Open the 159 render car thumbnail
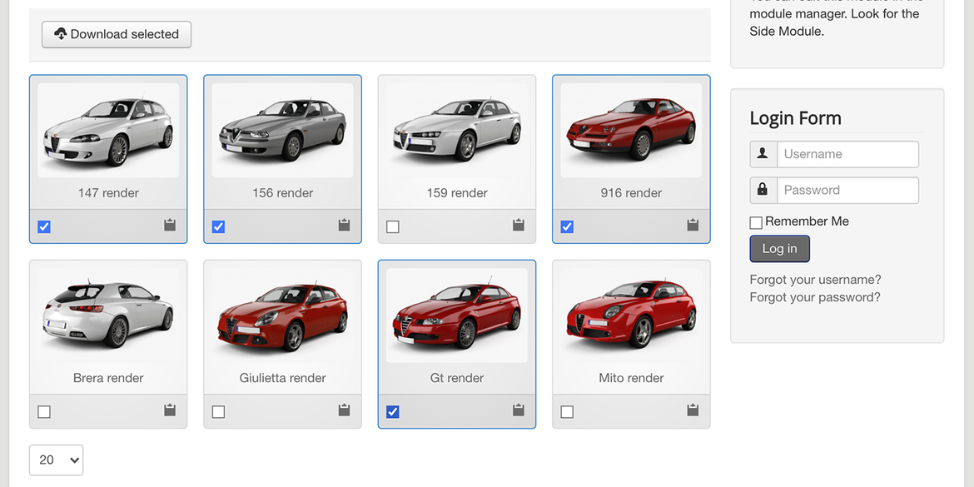This screenshot has height=487, width=974. coord(457,131)
